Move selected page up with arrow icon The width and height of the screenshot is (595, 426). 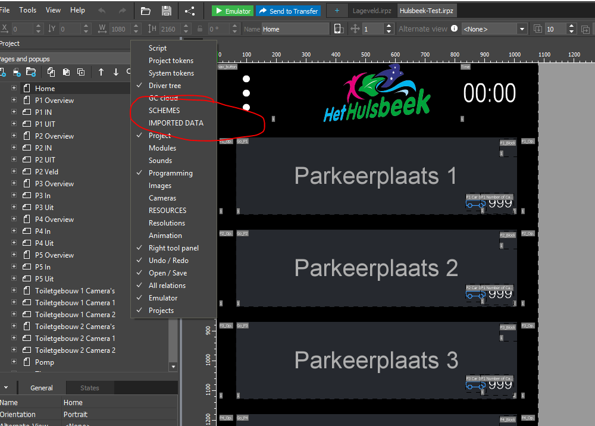(101, 72)
